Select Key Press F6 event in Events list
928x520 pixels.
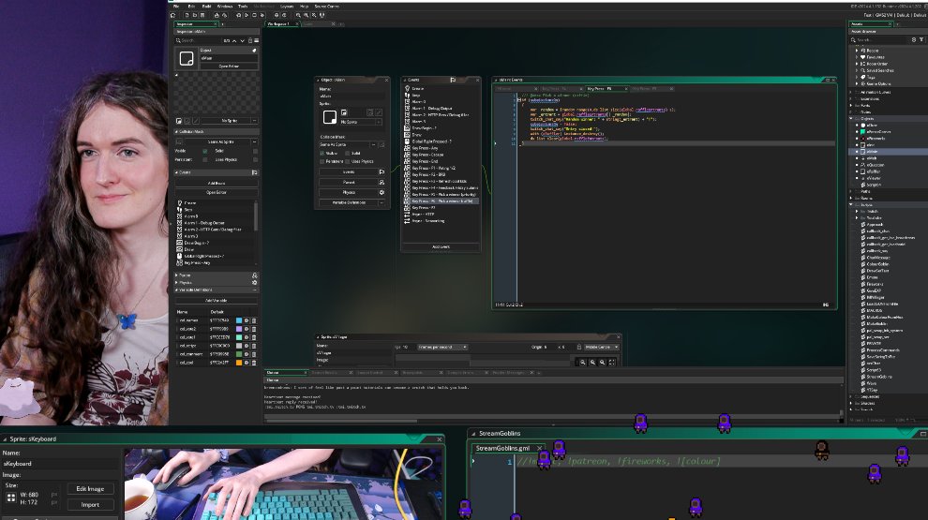click(x=442, y=201)
